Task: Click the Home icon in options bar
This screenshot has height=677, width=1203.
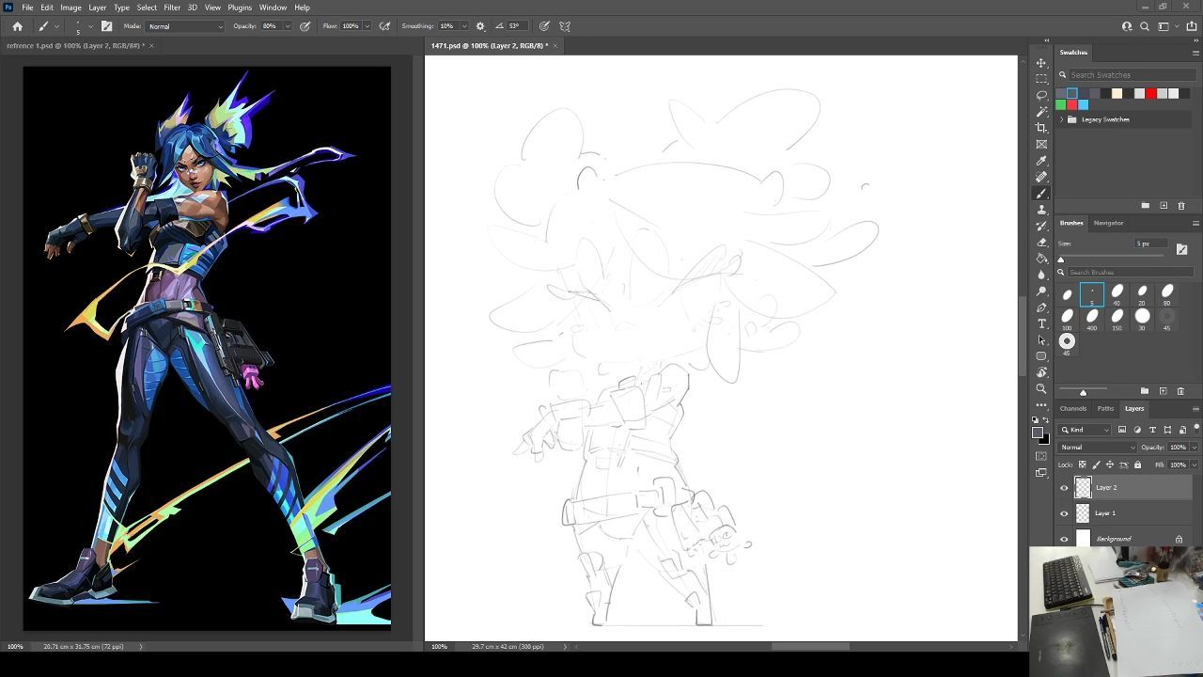Action: click(x=17, y=26)
